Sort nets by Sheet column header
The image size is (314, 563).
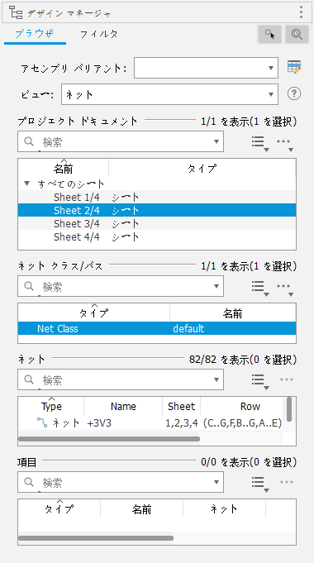(x=181, y=407)
